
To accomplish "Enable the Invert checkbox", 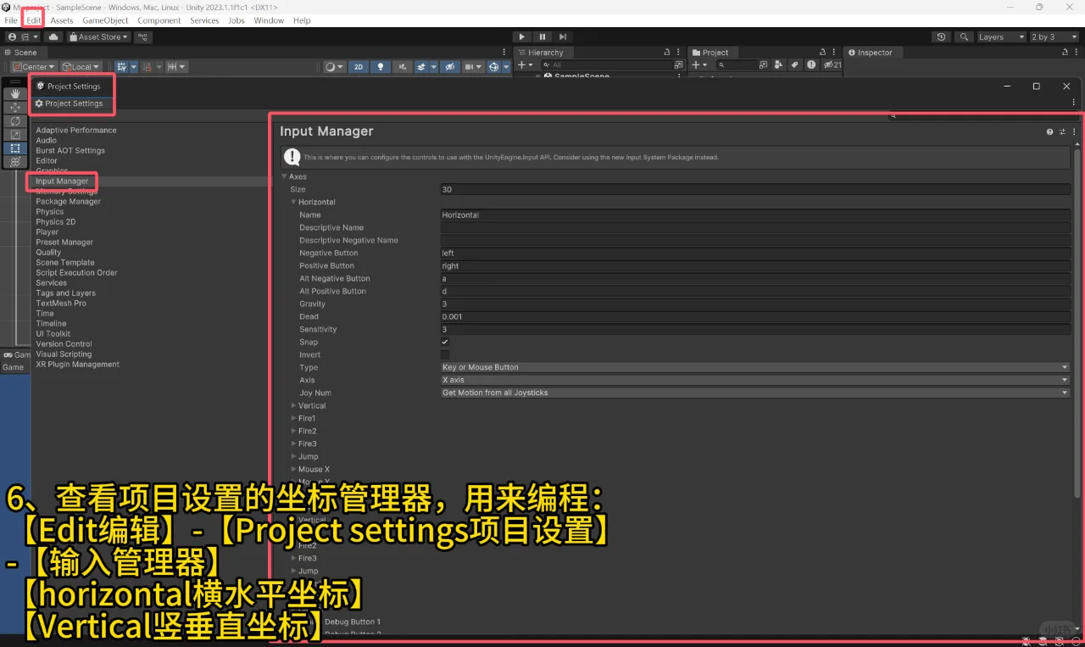I will click(444, 354).
